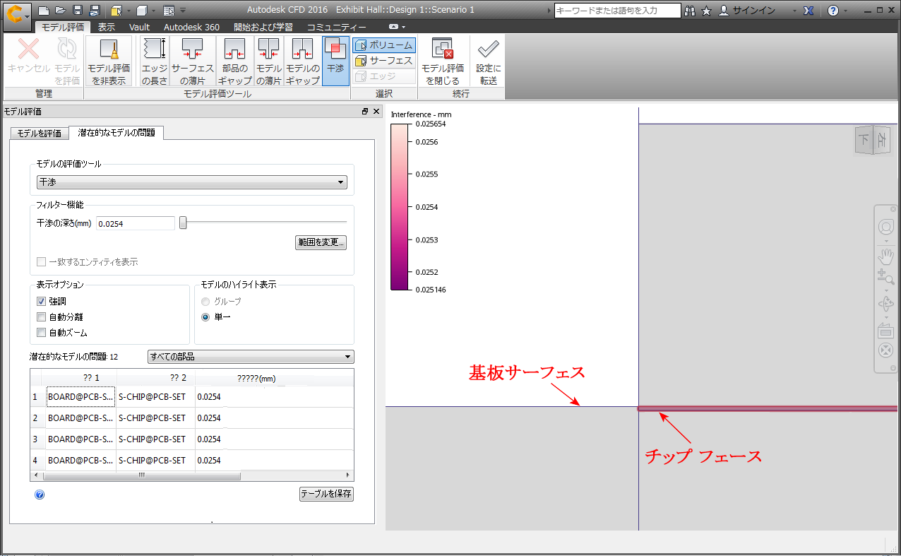Switch to the 表示 (View) ribbon tab
Image resolution: width=901 pixels, height=556 pixels.
107,27
